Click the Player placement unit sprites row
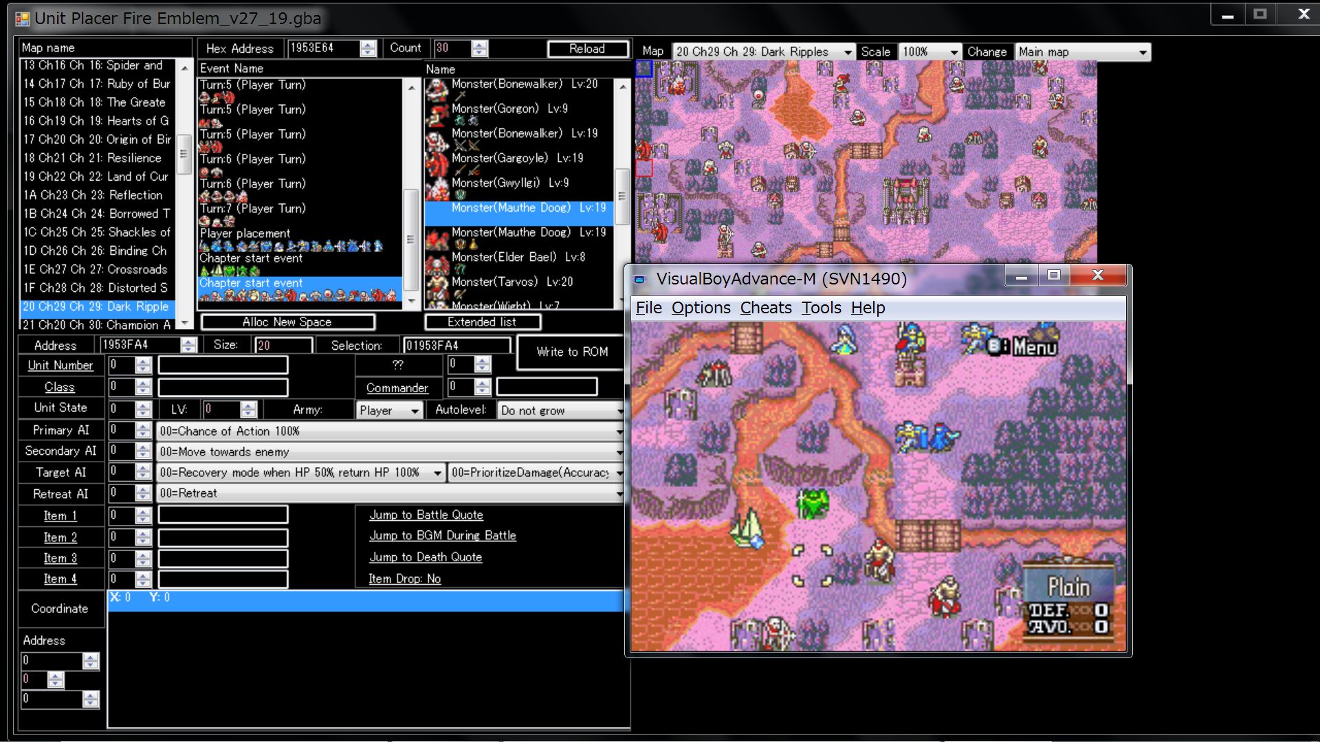 coord(291,246)
